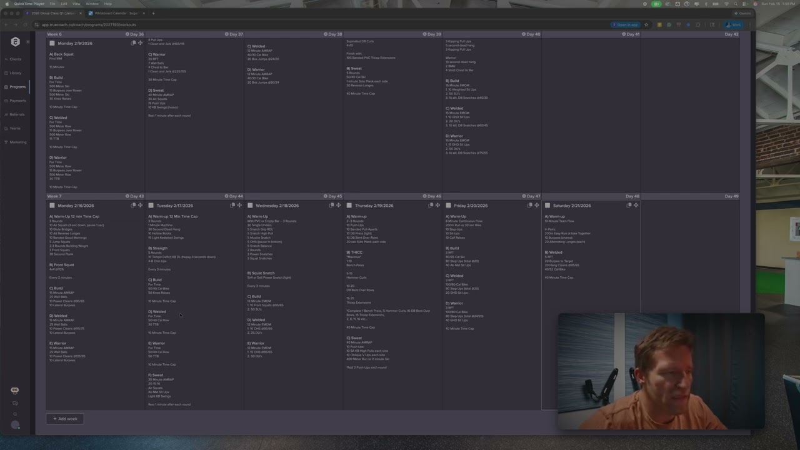The width and height of the screenshot is (800, 450).
Task: Tick the Wednesday 2/18/2026 checkbox
Action: [250, 205]
